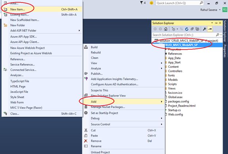Open the vertical Solution Explorer side tab
This screenshot has width=228, height=154.
(225, 31)
